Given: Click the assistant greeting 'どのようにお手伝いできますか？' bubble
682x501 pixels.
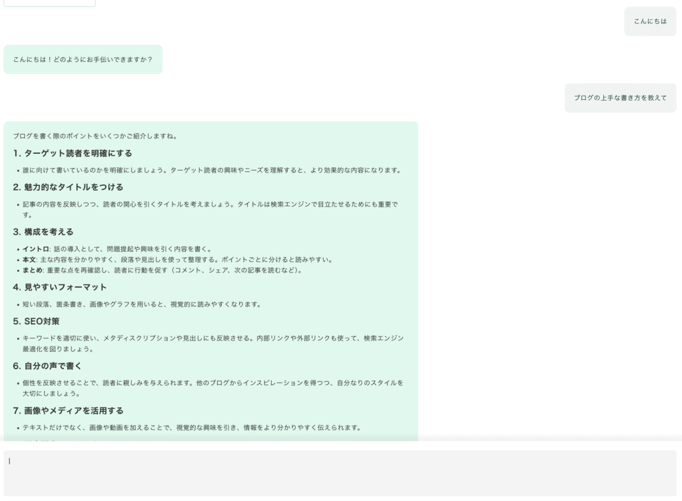Looking at the screenshot, I should (x=83, y=60).
